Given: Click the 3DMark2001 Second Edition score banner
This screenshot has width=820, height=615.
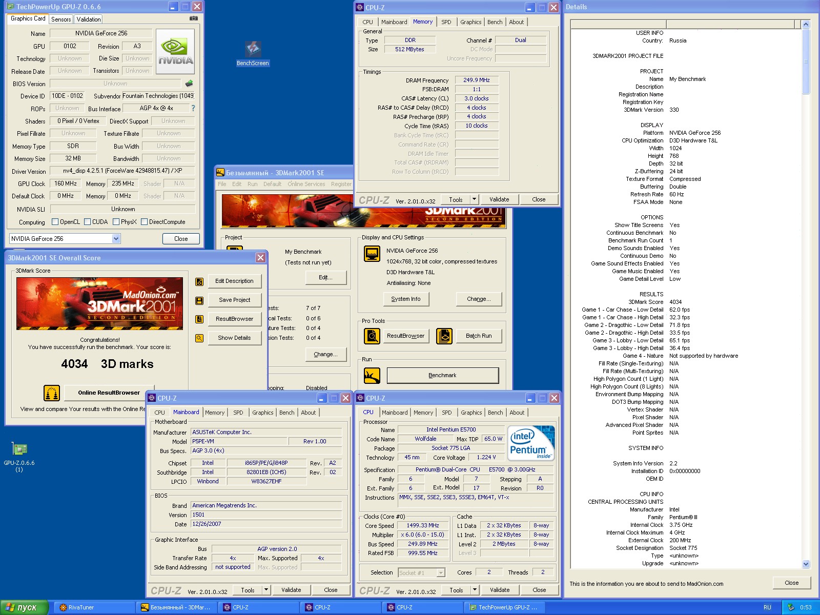Looking at the screenshot, I should [99, 303].
